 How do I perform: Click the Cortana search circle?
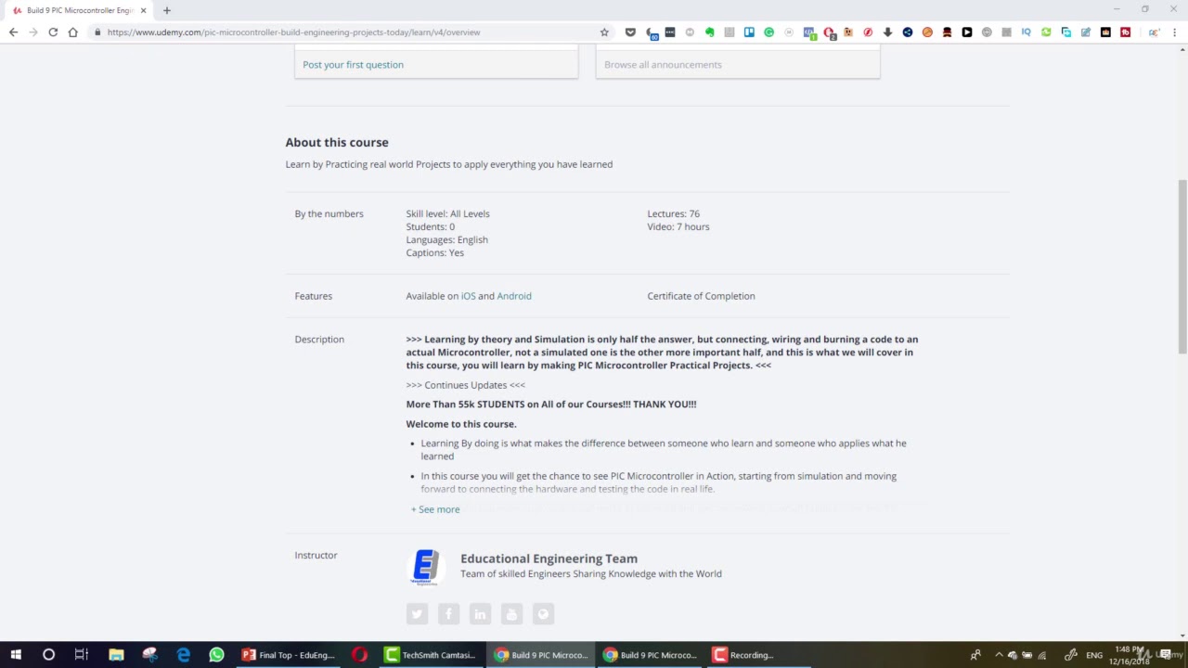click(48, 655)
